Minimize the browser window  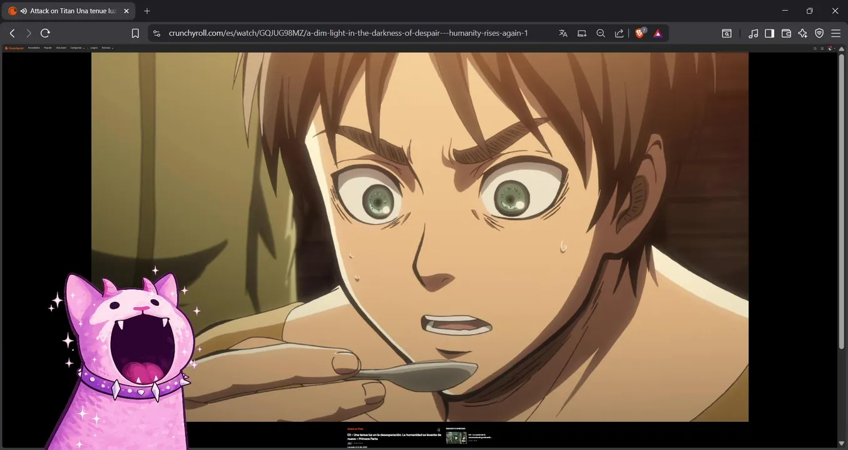click(x=785, y=11)
